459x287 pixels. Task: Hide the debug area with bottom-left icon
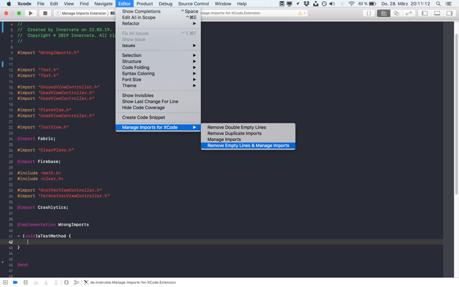(x=6, y=282)
